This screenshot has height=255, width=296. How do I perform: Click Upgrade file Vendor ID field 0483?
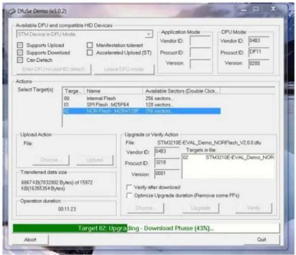click(167, 152)
